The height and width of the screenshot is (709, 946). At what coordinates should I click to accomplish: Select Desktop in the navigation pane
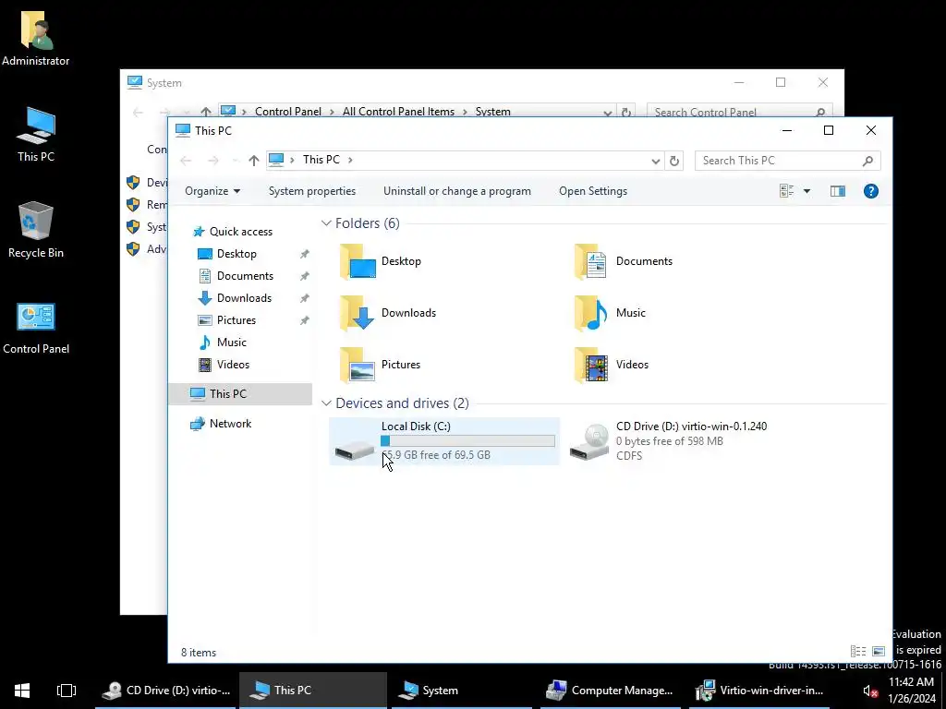tap(236, 254)
